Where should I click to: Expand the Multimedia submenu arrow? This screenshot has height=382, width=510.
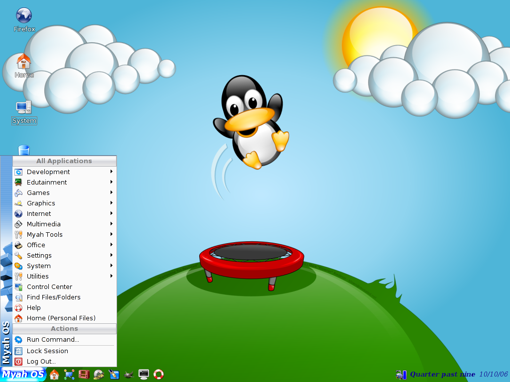click(x=111, y=224)
